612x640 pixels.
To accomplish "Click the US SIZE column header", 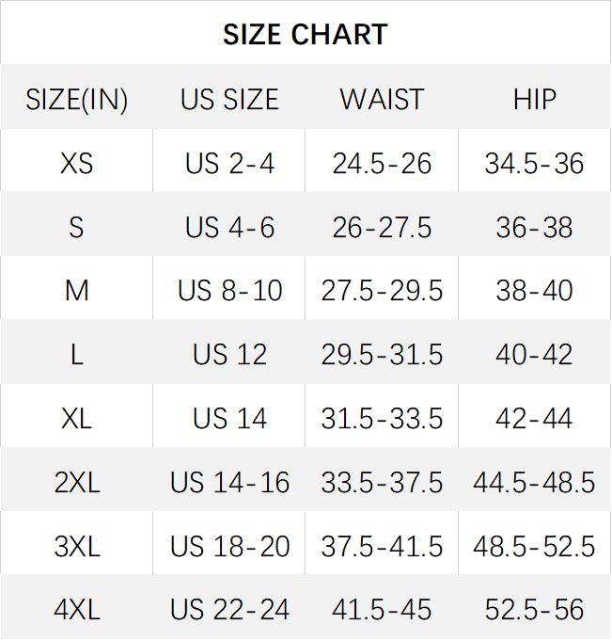I will coord(229,100).
